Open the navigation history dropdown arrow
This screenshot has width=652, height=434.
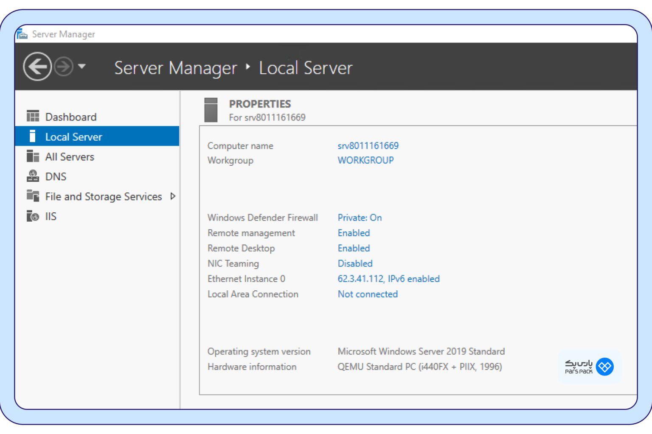pyautogui.click(x=83, y=67)
